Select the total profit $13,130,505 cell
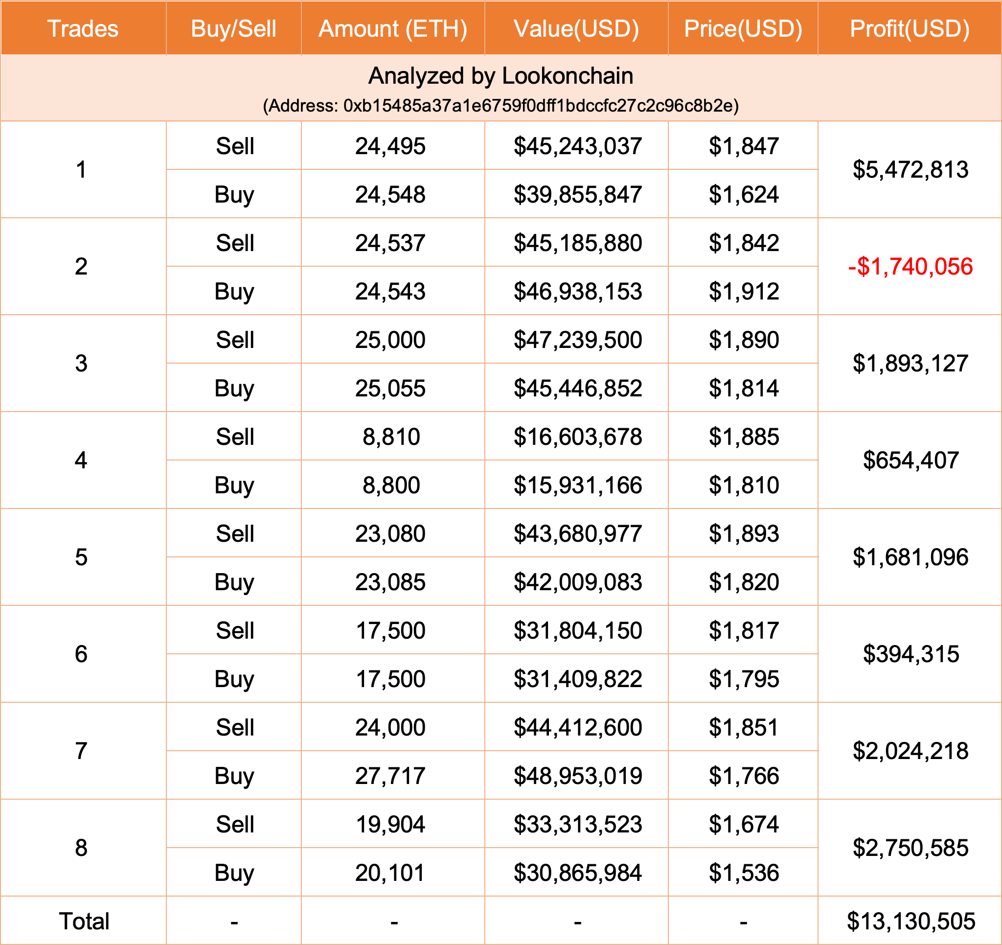Screen dimensions: 1002x945 click(911, 921)
